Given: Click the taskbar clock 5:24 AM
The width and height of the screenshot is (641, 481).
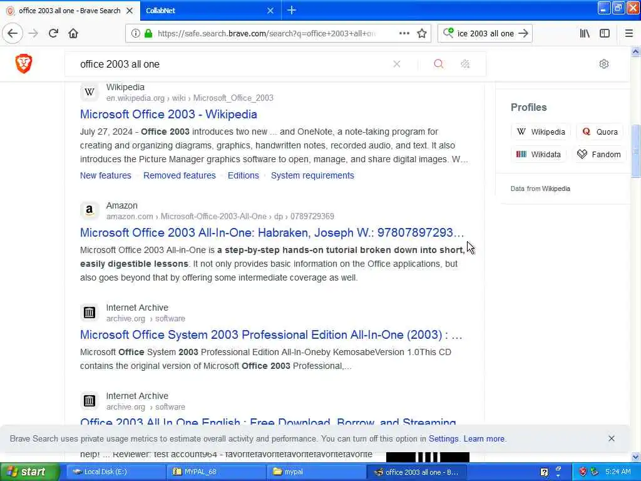Looking at the screenshot, I should (x=618, y=472).
